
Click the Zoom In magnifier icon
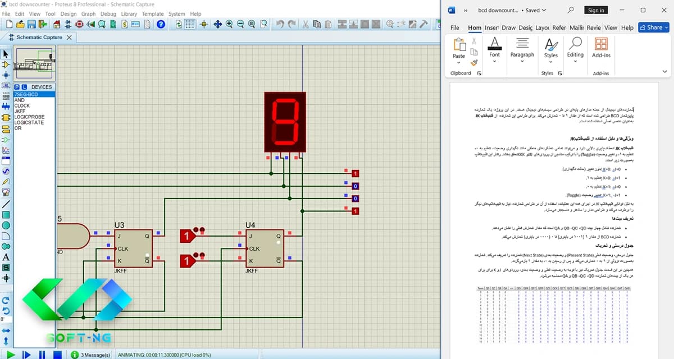tap(229, 24)
